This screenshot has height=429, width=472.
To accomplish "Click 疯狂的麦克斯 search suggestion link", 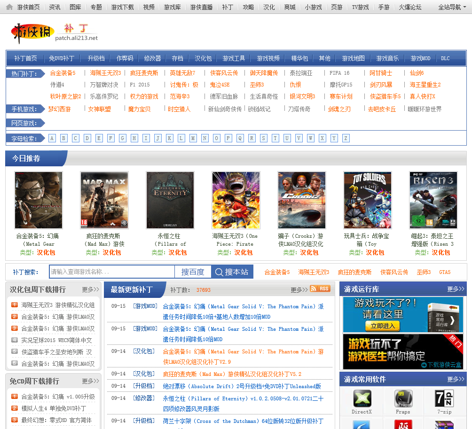I will pyautogui.click(x=354, y=272).
